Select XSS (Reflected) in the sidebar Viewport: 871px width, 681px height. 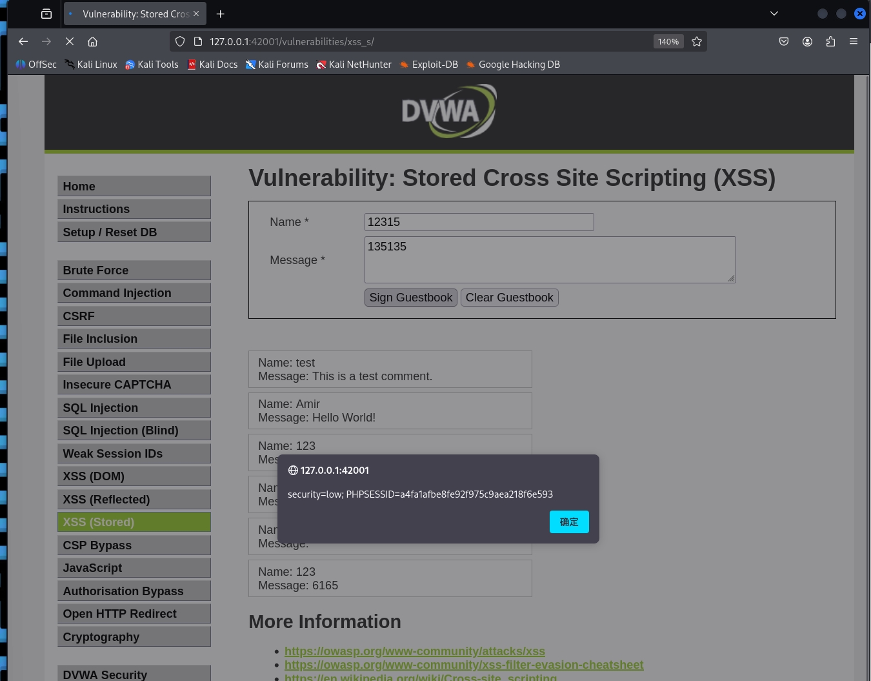click(x=134, y=499)
